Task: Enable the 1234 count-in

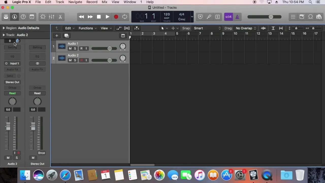Action: coord(228,17)
